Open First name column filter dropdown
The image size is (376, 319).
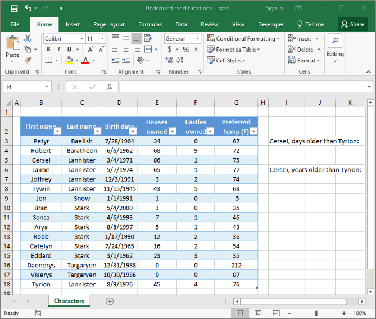click(57, 131)
